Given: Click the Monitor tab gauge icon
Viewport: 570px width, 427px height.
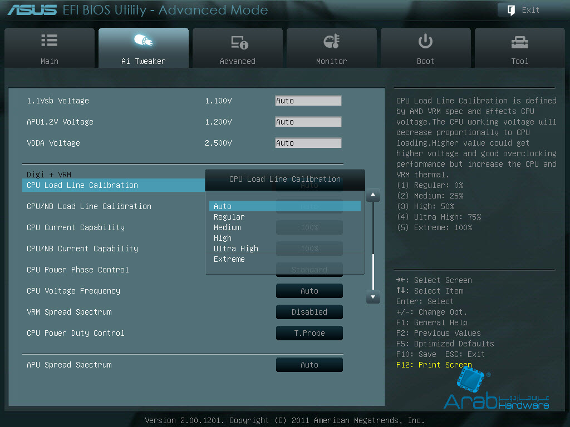Looking at the screenshot, I should tap(332, 41).
